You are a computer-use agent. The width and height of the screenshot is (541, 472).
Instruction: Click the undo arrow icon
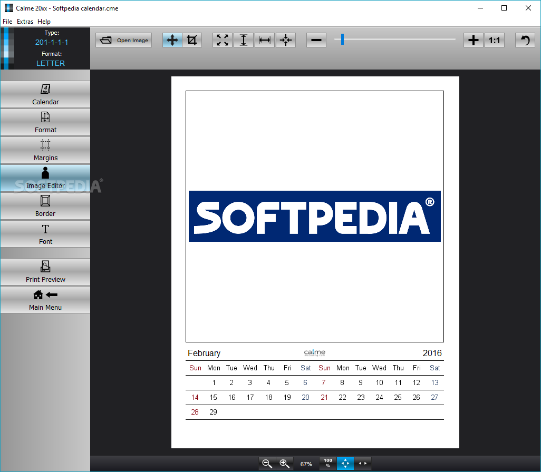click(x=525, y=40)
